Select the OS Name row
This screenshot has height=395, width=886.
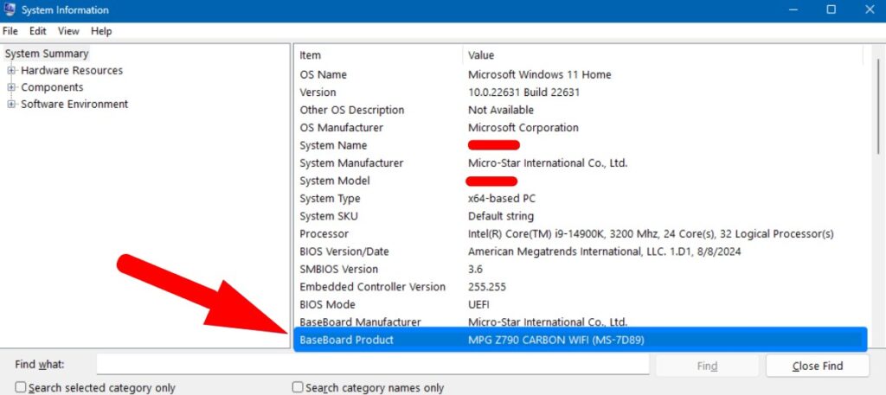(581, 74)
